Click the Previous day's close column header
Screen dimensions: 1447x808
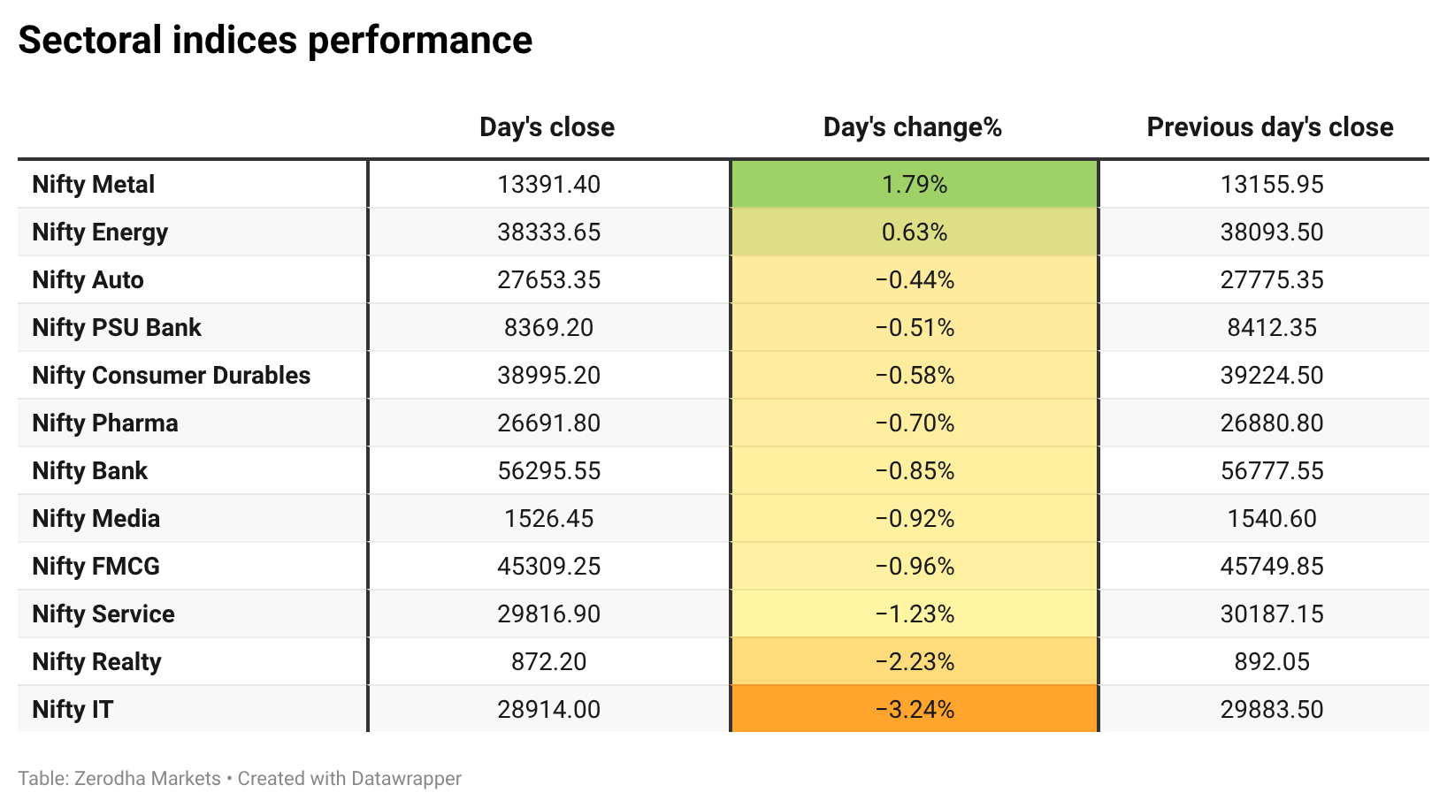coord(1270,127)
